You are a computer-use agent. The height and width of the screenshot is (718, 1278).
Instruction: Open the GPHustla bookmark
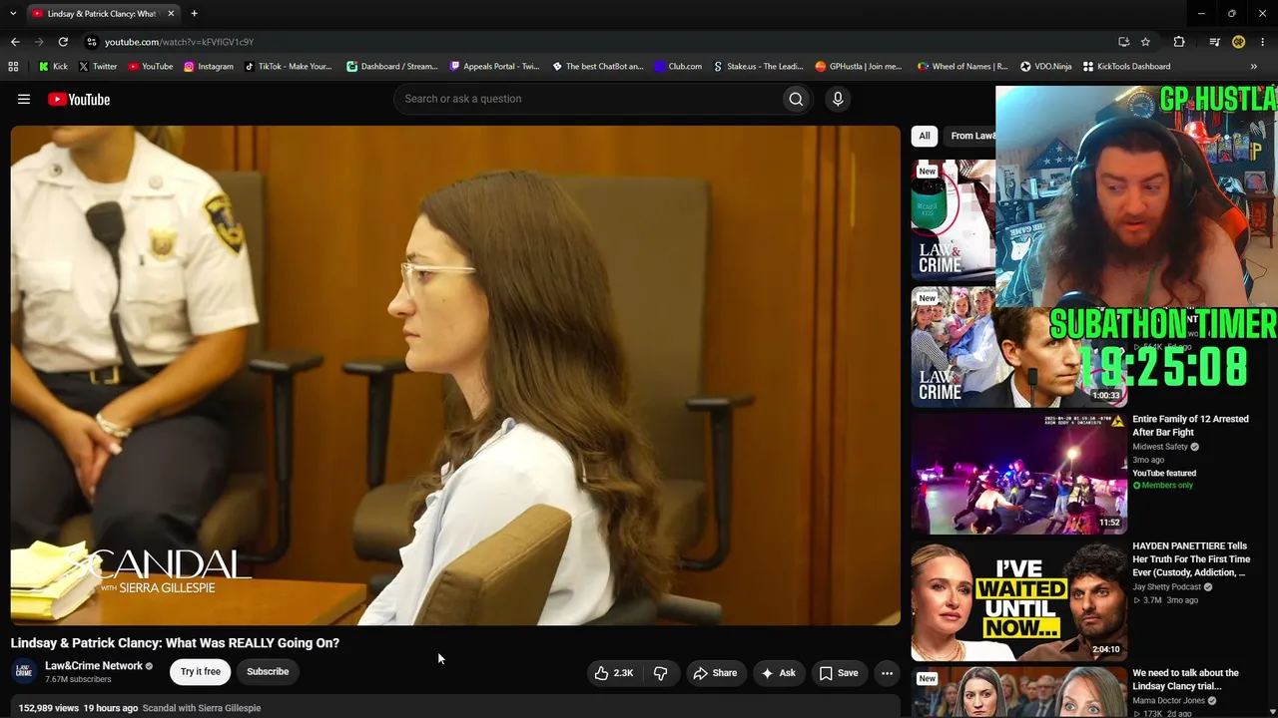[859, 67]
